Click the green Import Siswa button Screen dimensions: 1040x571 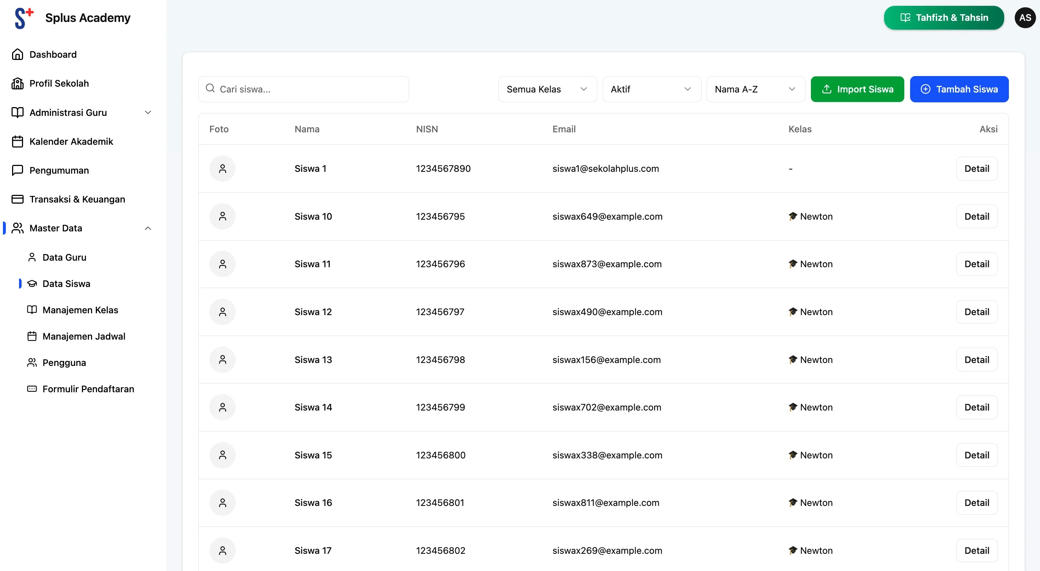pos(857,89)
